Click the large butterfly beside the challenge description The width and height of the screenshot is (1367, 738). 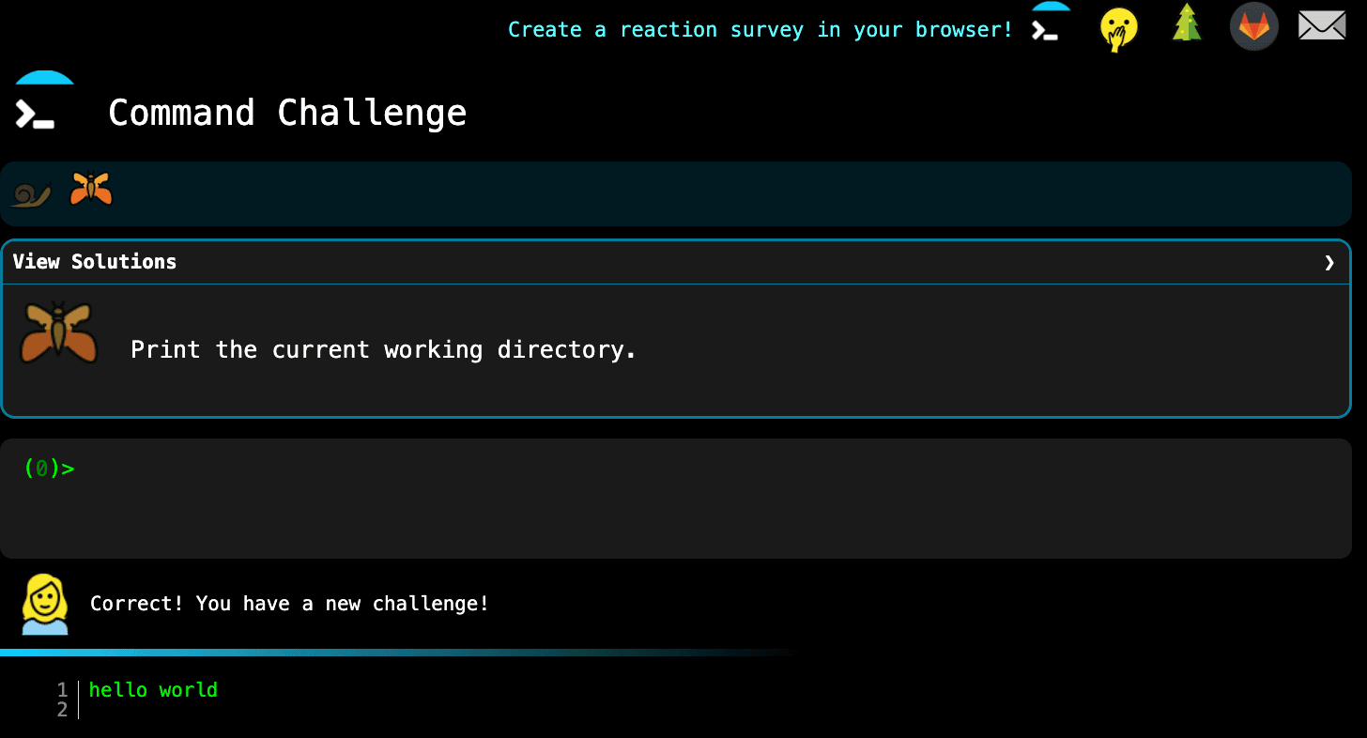pos(58,332)
